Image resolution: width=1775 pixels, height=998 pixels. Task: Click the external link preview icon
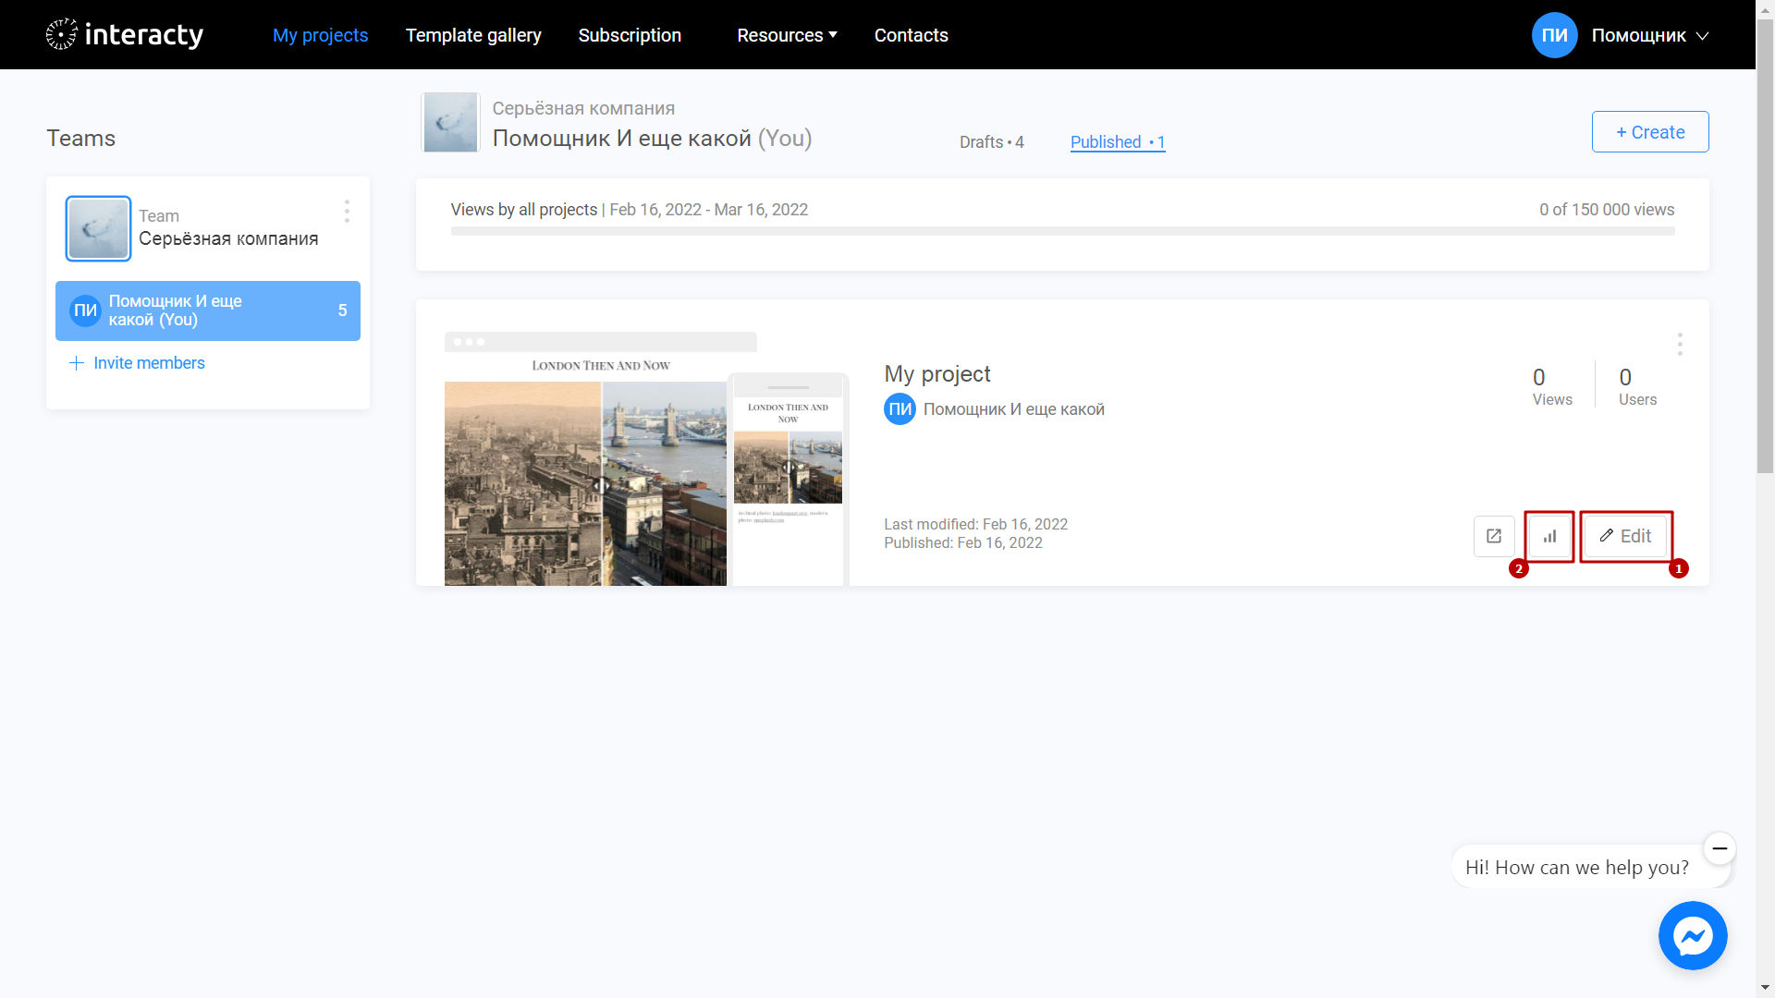pyautogui.click(x=1493, y=536)
